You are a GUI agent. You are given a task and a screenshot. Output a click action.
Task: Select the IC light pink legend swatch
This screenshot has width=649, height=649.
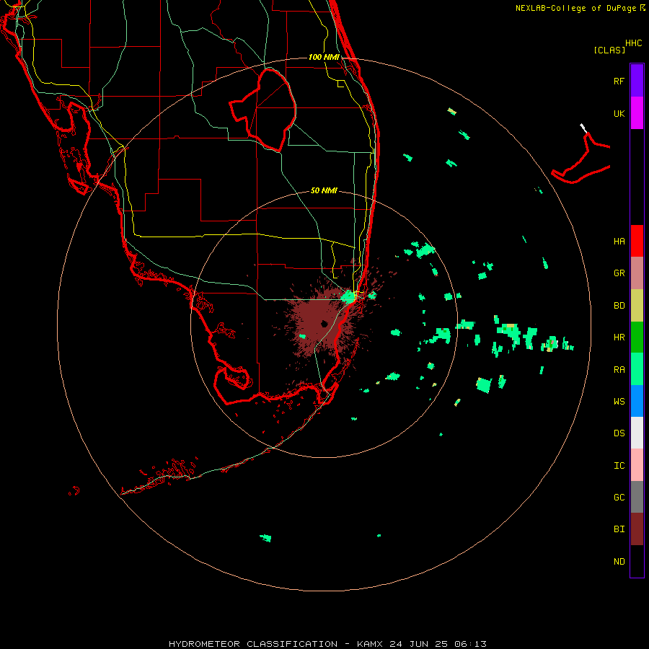point(637,465)
